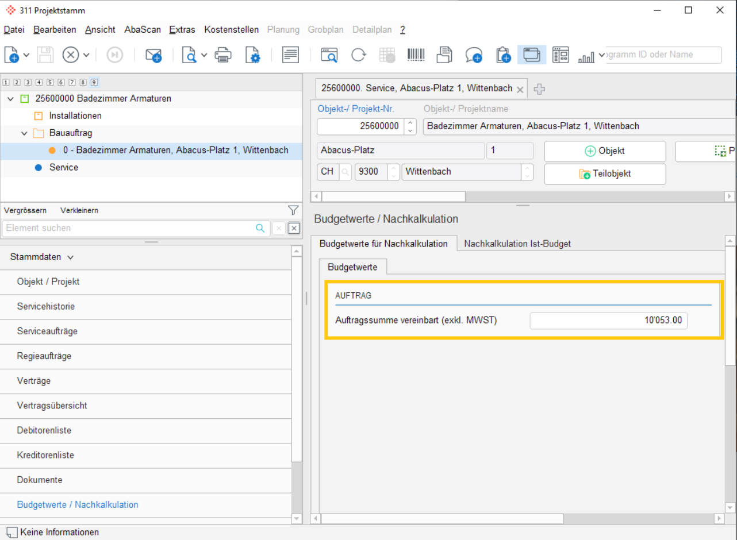737x540 pixels.
Task: Click the document search preview icon
Action: (x=189, y=55)
